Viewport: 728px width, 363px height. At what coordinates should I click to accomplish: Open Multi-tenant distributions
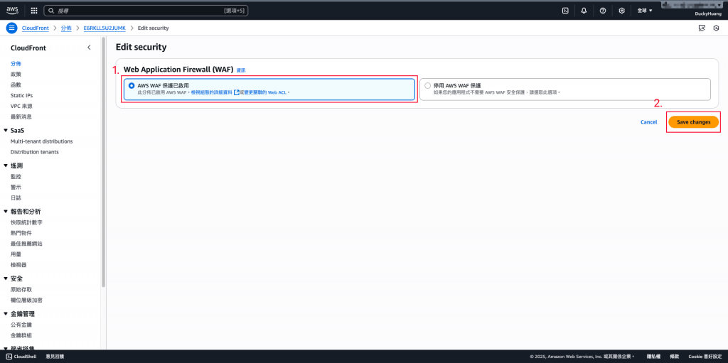click(x=41, y=141)
